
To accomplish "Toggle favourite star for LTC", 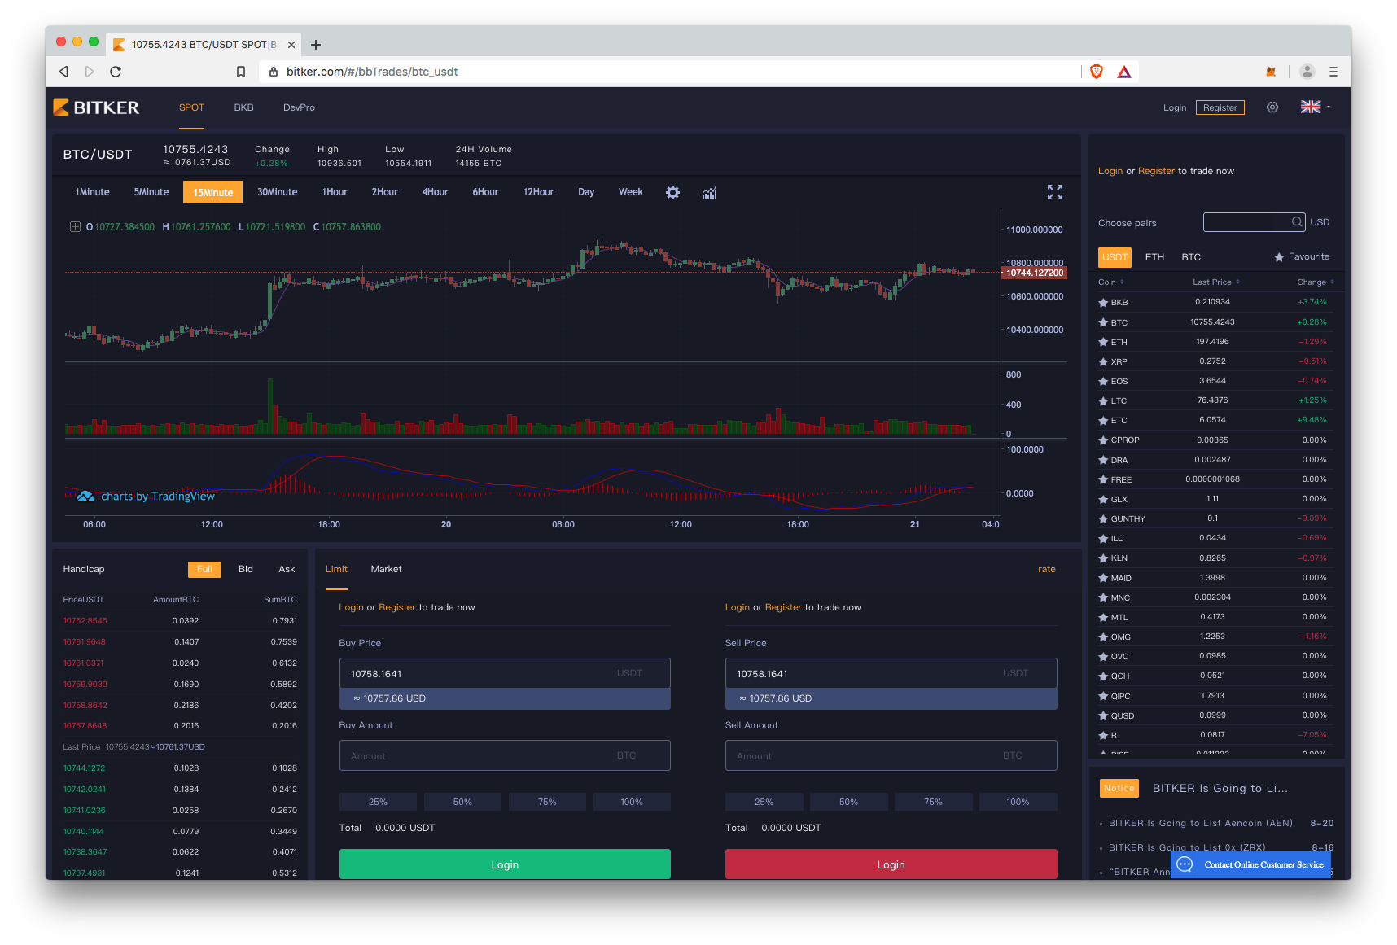I will (1103, 400).
